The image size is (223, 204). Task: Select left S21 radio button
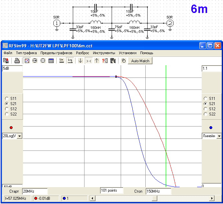point(6,104)
